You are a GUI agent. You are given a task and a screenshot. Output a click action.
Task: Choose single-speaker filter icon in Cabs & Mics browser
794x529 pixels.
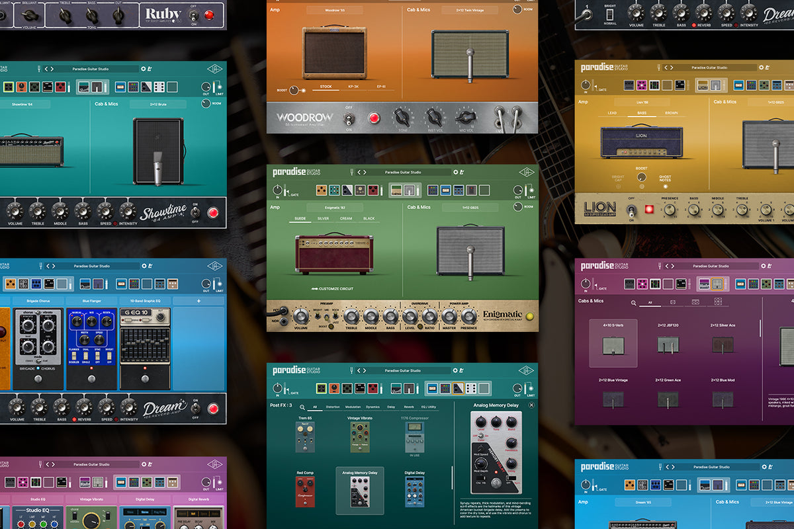[673, 302]
